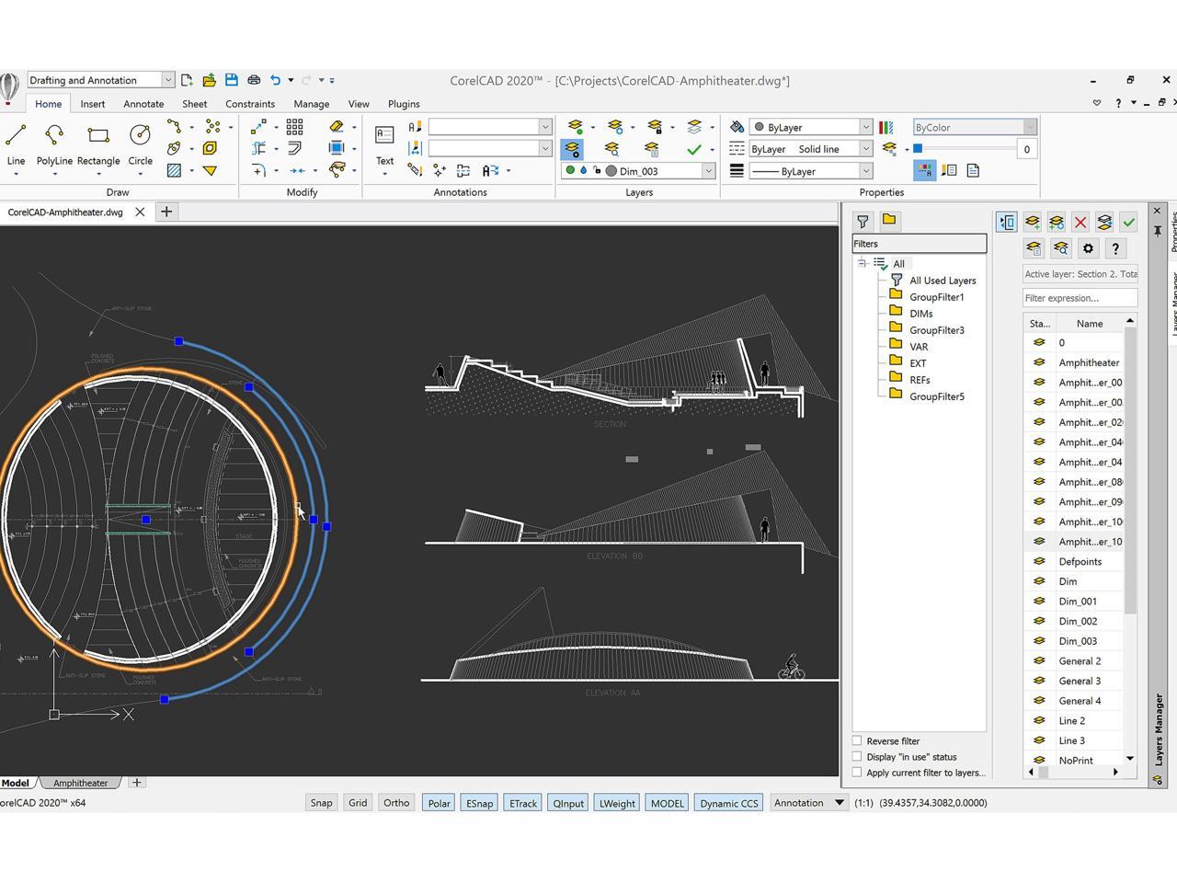
Task: Click the New document icon in quick access toolbar
Action: (x=187, y=80)
